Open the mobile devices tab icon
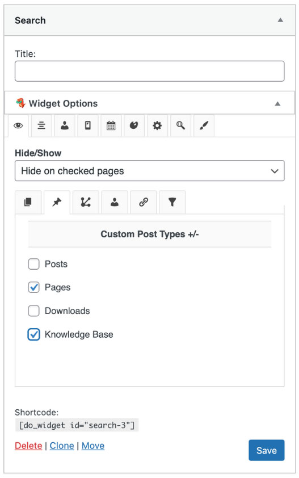This screenshot has height=478, width=299. click(88, 125)
